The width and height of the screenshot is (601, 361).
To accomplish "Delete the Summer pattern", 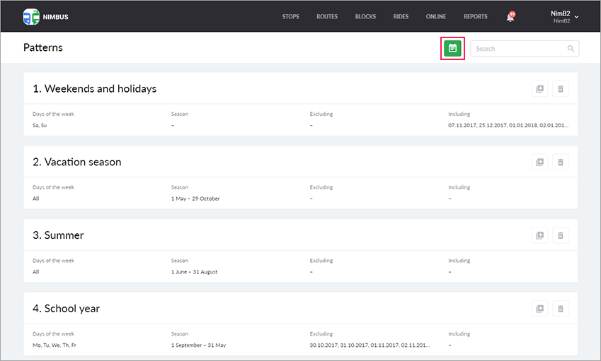I will click(x=561, y=235).
